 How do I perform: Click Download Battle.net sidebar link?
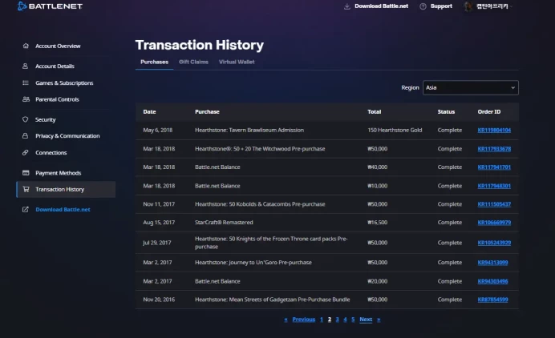click(63, 209)
